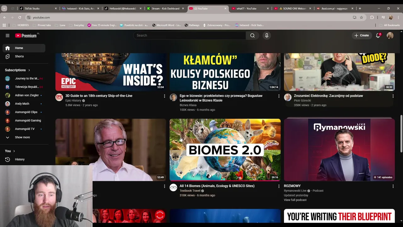Switch to the Jbzd.com.pl tab

[335, 9]
